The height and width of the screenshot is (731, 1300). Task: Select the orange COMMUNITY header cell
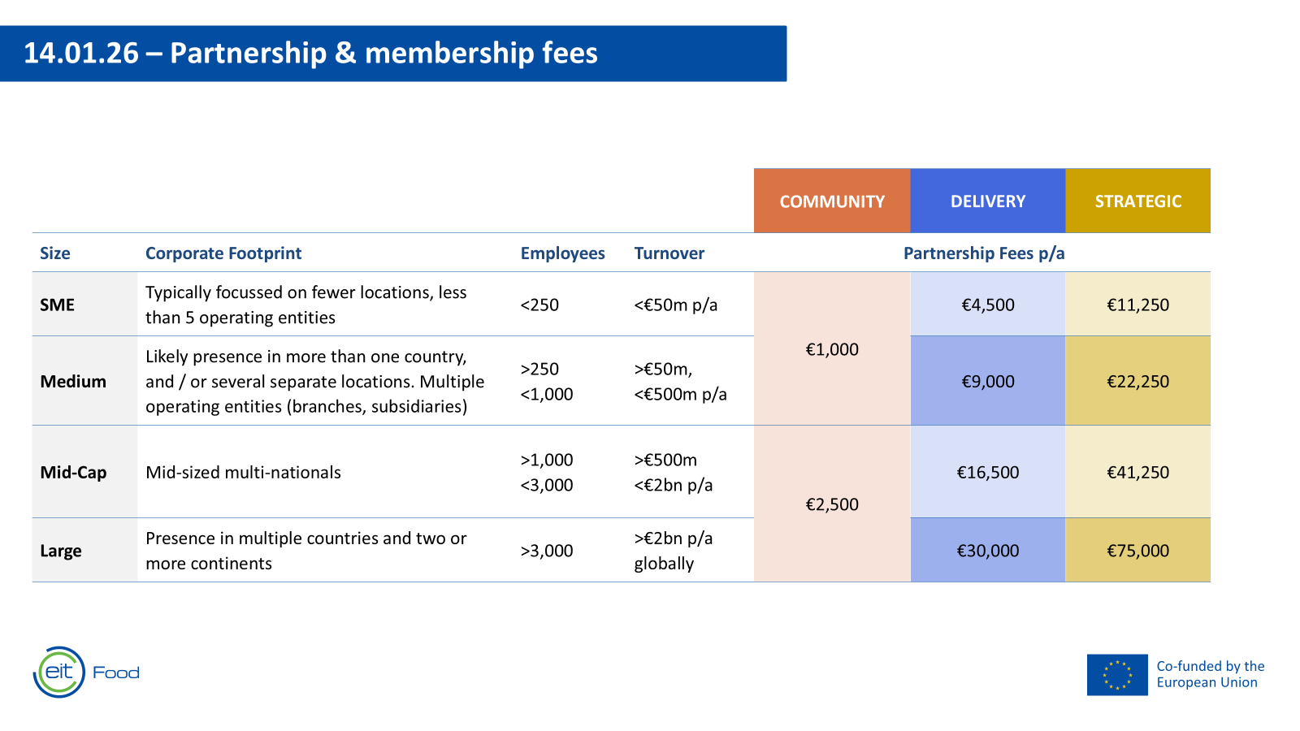pyautogui.click(x=832, y=201)
